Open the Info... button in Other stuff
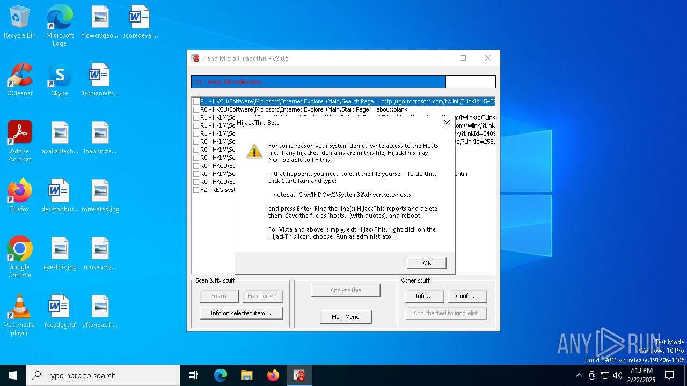The image size is (687, 386). pos(424,296)
